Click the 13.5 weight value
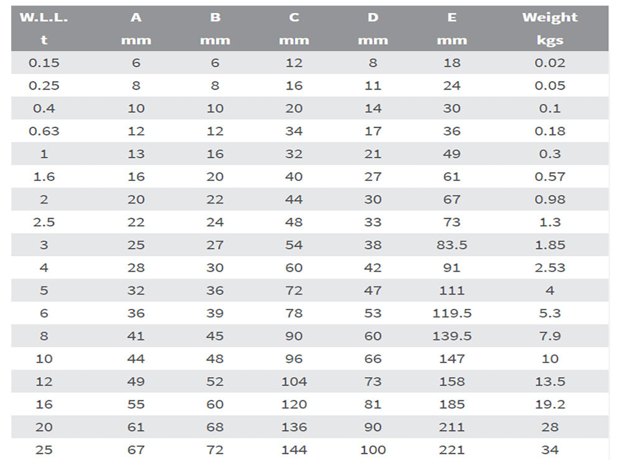This screenshot has height=466, width=622. tap(550, 381)
